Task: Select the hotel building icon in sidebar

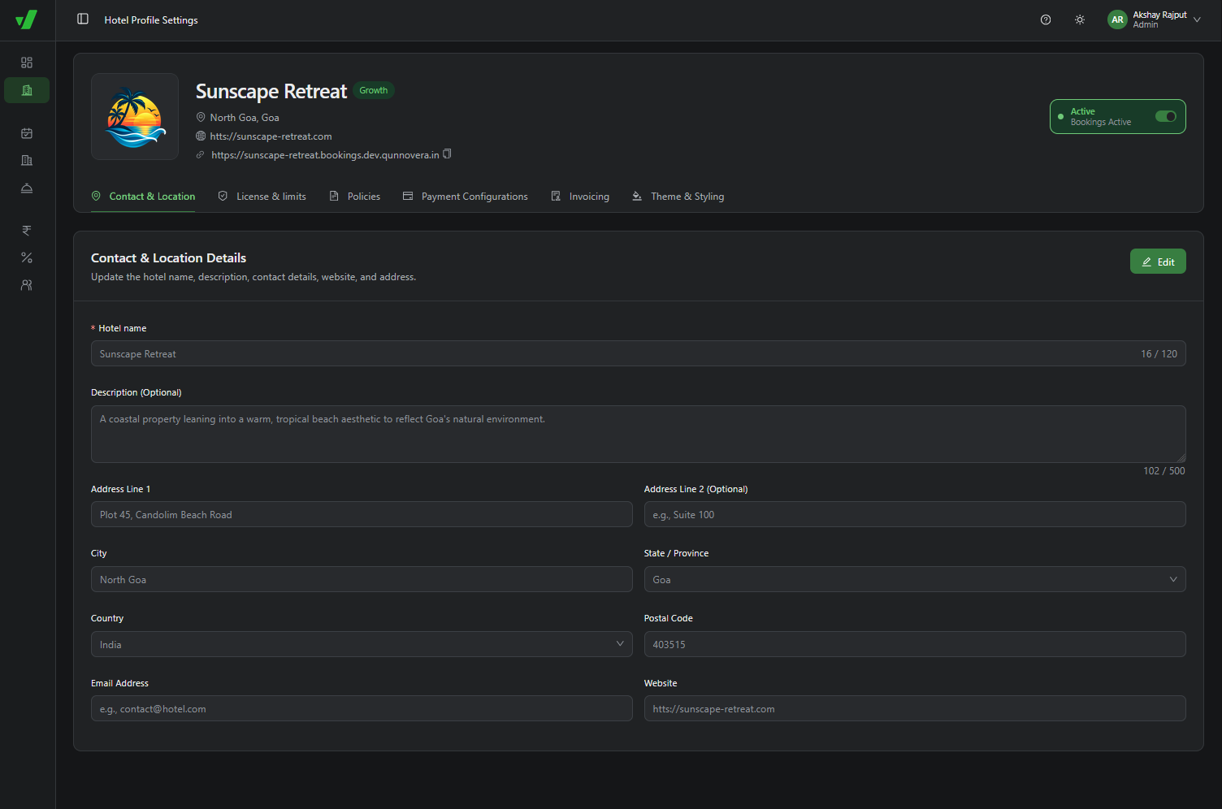Action: click(27, 90)
